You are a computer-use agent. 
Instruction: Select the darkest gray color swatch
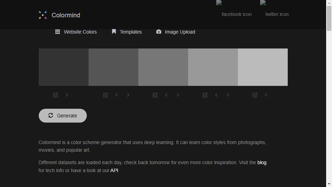(64, 67)
